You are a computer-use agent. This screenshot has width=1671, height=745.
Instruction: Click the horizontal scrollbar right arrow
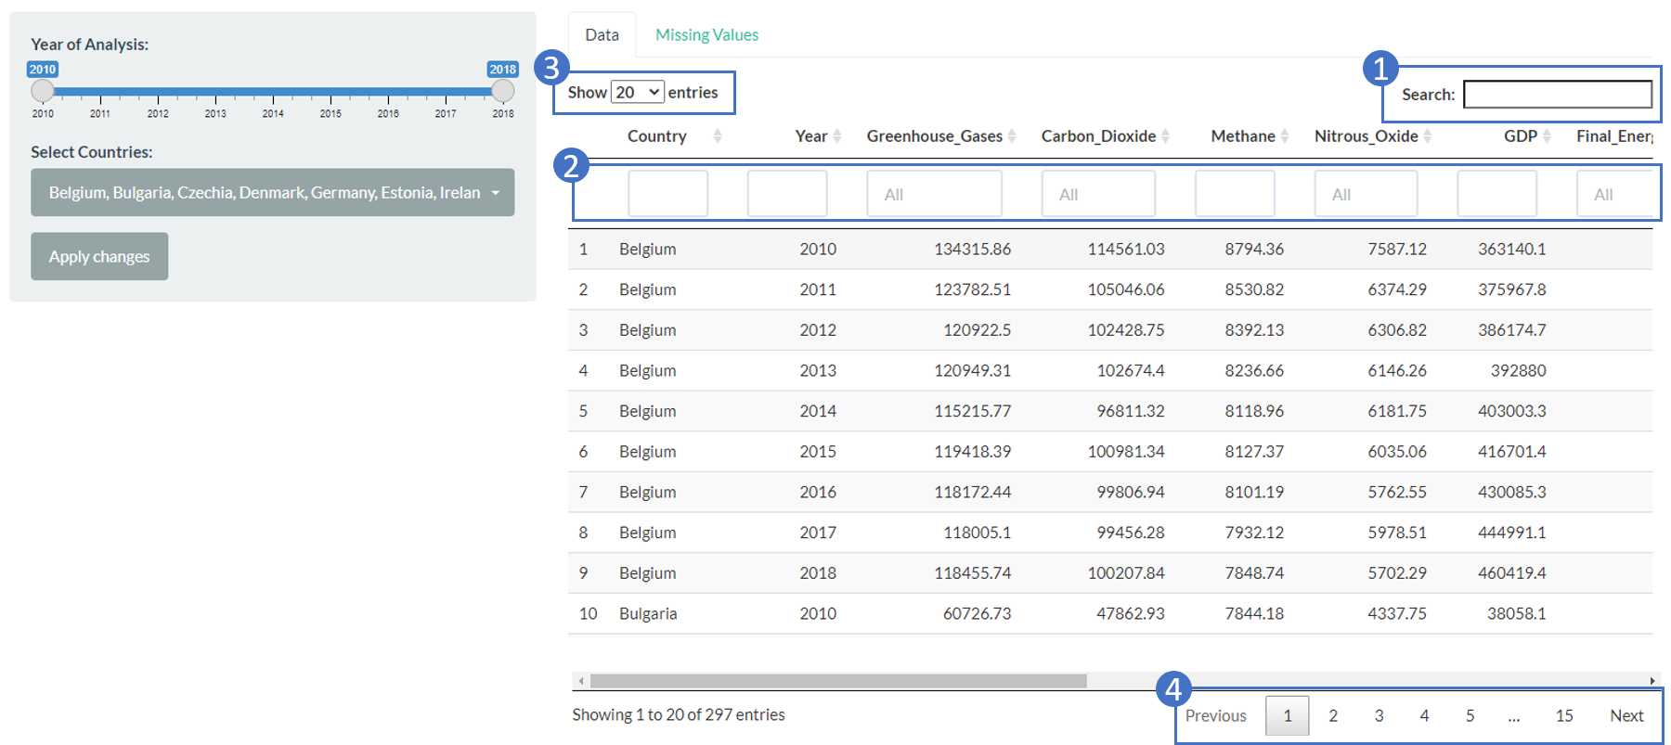(1652, 681)
